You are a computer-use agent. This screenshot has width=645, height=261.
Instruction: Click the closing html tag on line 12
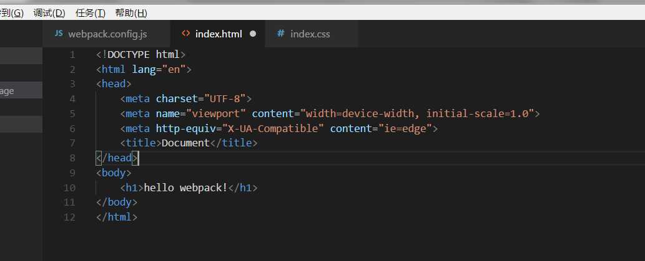pos(116,217)
